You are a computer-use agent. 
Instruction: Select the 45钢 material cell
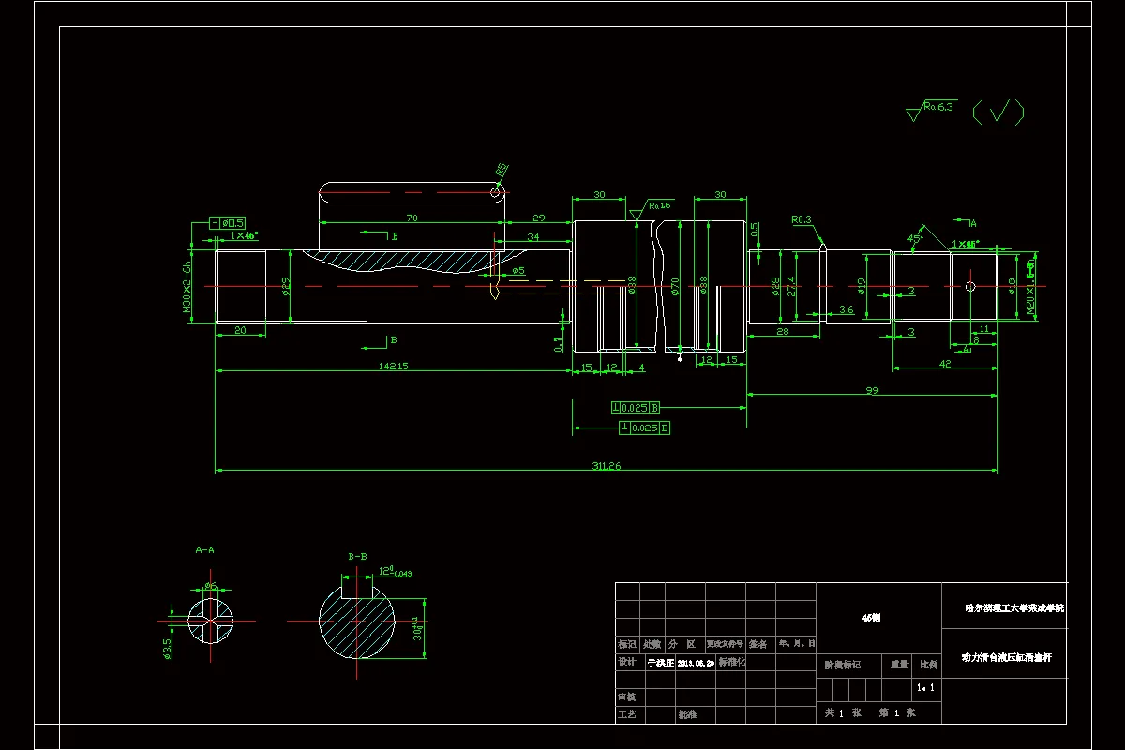pyautogui.click(x=870, y=619)
